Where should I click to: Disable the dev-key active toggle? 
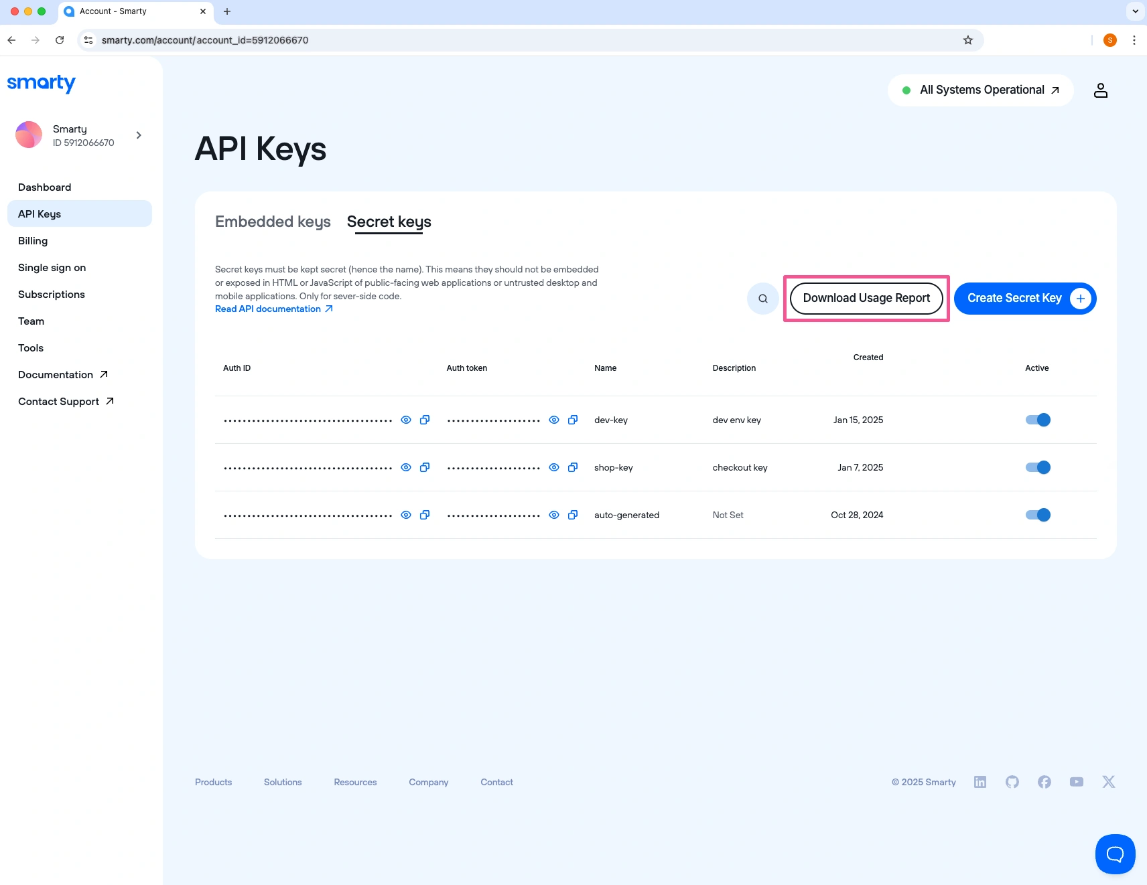point(1038,420)
